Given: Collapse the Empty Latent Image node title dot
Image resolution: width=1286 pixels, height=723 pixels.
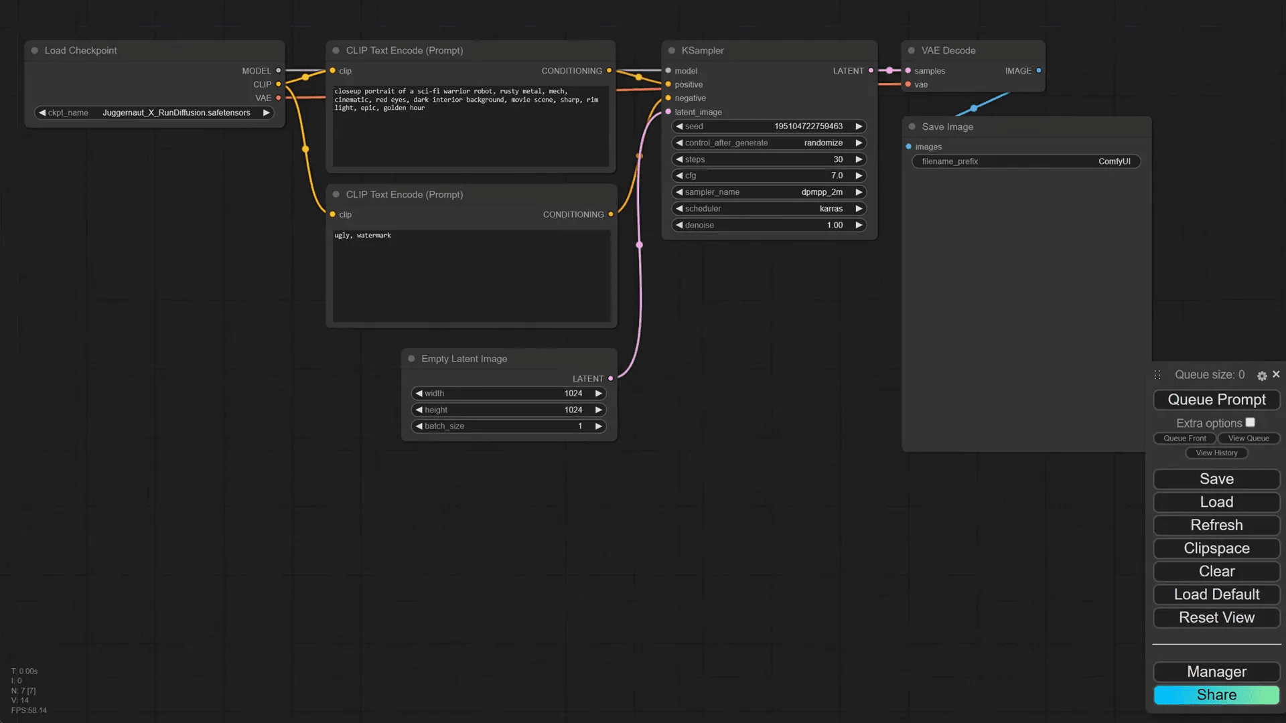Looking at the screenshot, I should click(411, 359).
